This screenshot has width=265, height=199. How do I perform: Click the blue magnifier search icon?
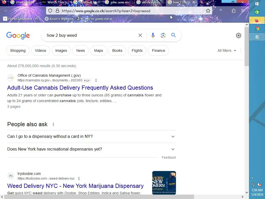point(173,35)
